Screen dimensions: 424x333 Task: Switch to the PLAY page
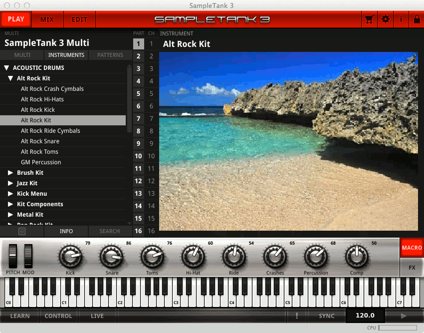16,19
